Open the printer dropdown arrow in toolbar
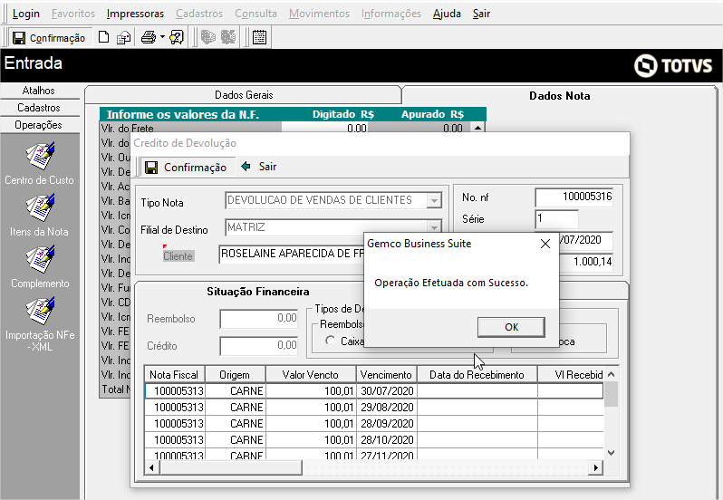 [x=162, y=37]
